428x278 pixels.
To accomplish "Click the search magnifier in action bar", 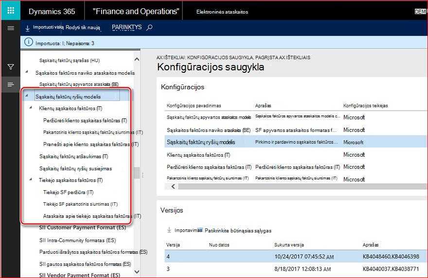I will click(150, 28).
